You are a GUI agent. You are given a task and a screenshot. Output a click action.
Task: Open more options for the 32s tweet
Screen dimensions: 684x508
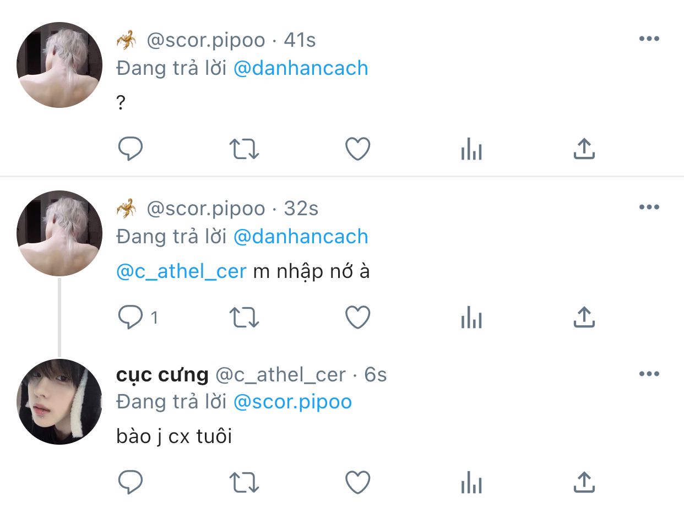click(649, 207)
